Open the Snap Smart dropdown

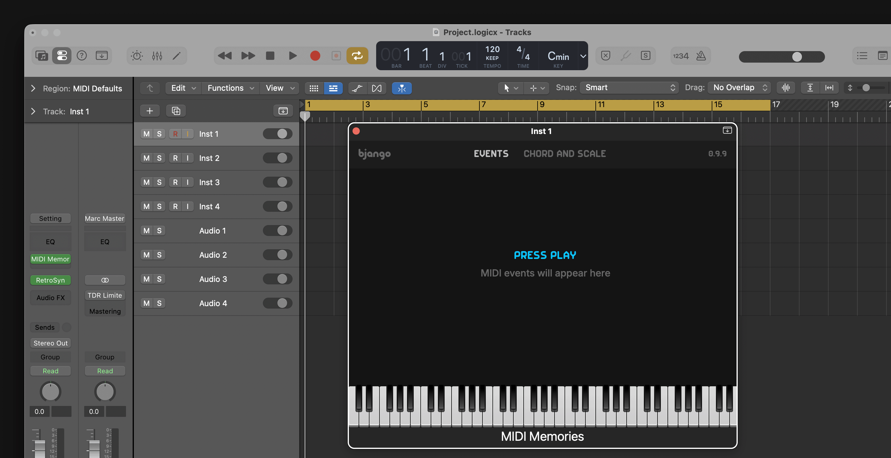(x=630, y=88)
